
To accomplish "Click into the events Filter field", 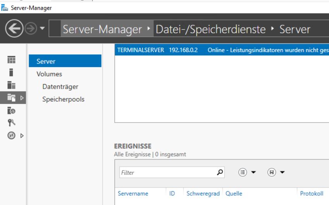I will [168, 172].
